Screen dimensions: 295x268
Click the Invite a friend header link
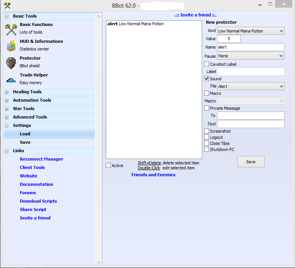point(196,15)
